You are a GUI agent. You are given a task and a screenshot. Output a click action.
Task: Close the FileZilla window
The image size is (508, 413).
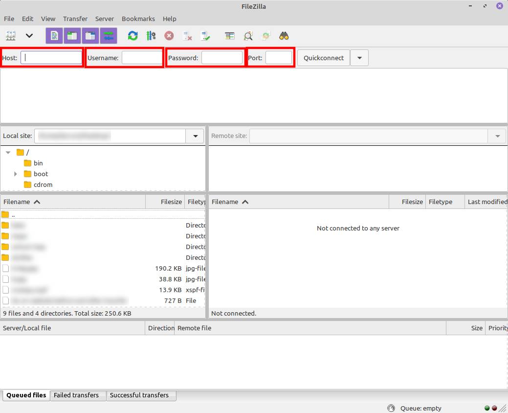(500, 6)
